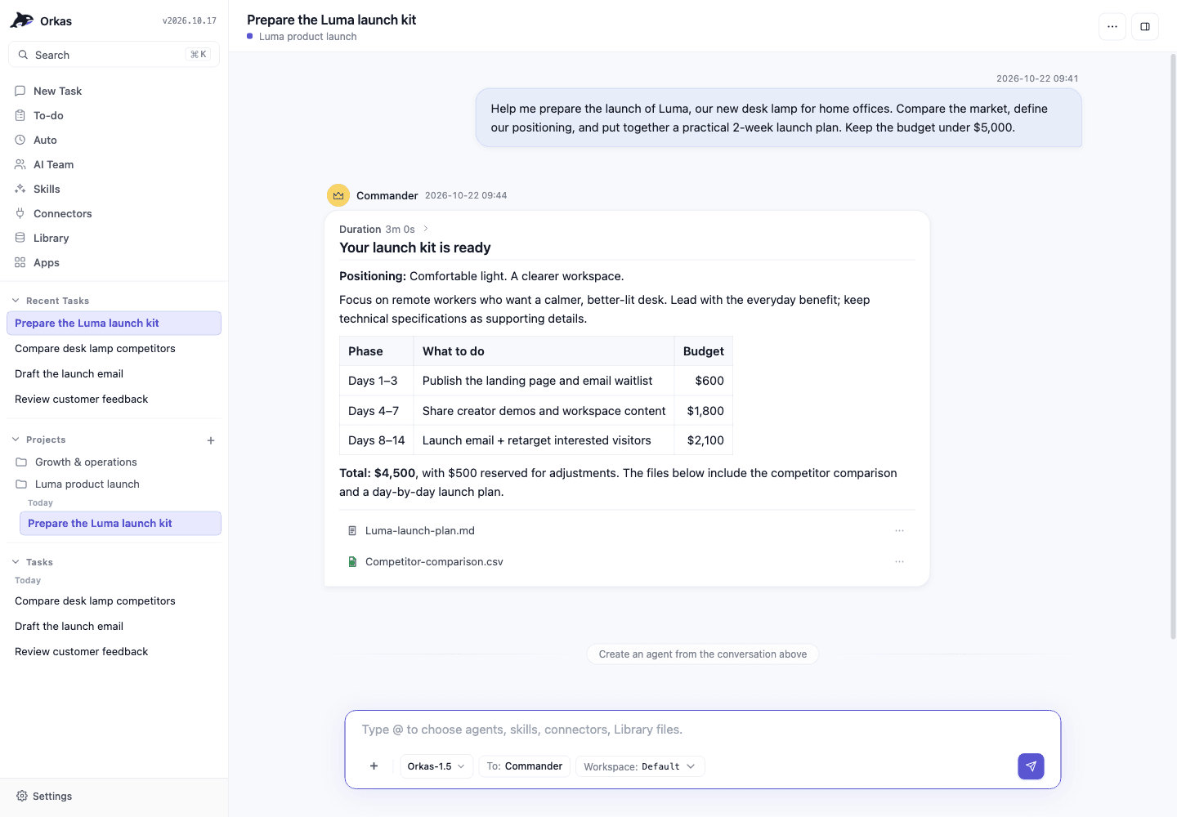Image resolution: width=1177 pixels, height=817 pixels.
Task: Open the Orkas-1.5 model dropdown
Action: tap(436, 766)
